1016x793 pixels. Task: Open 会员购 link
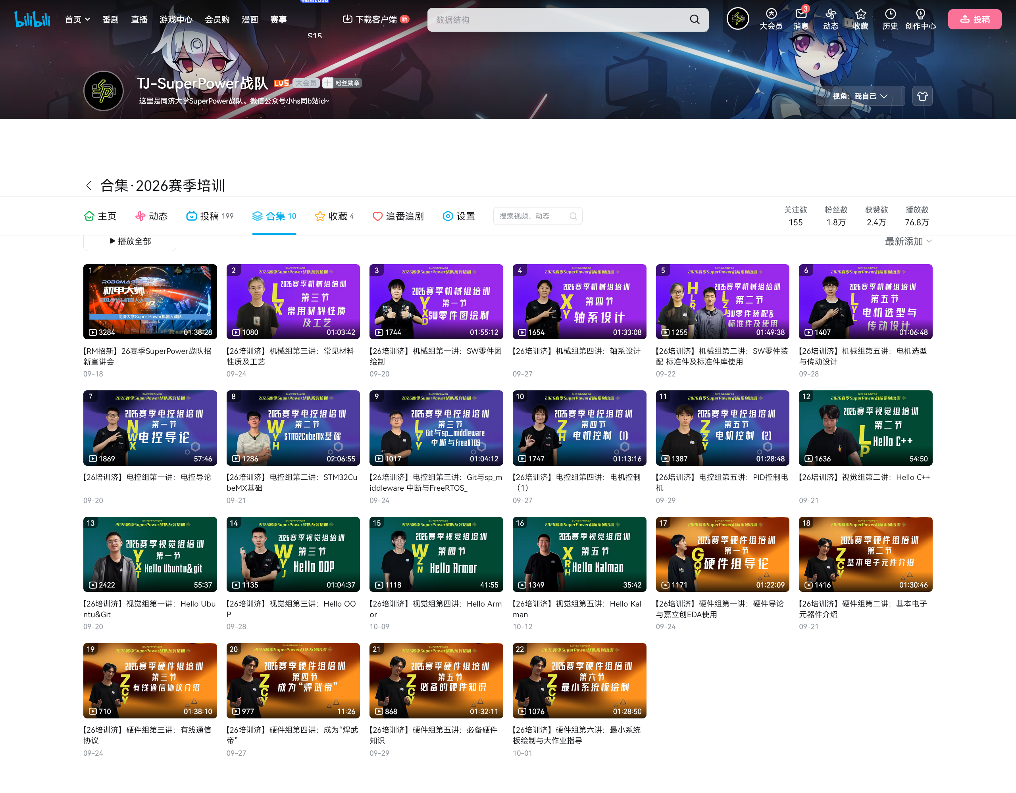(217, 19)
